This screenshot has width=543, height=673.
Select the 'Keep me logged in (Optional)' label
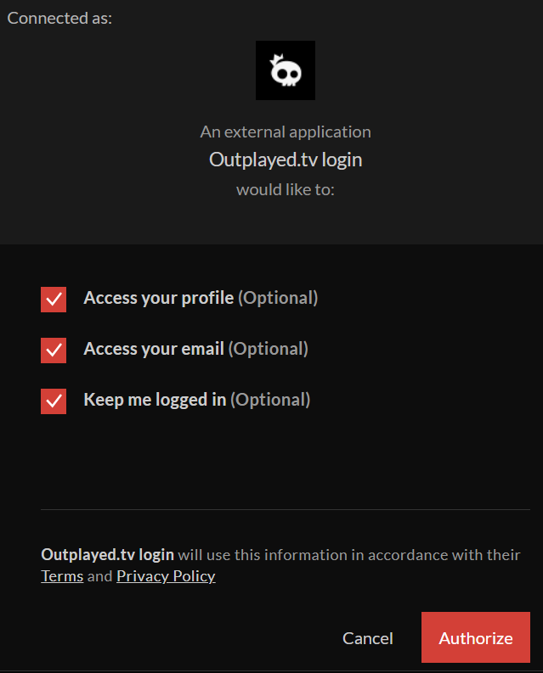click(x=197, y=400)
